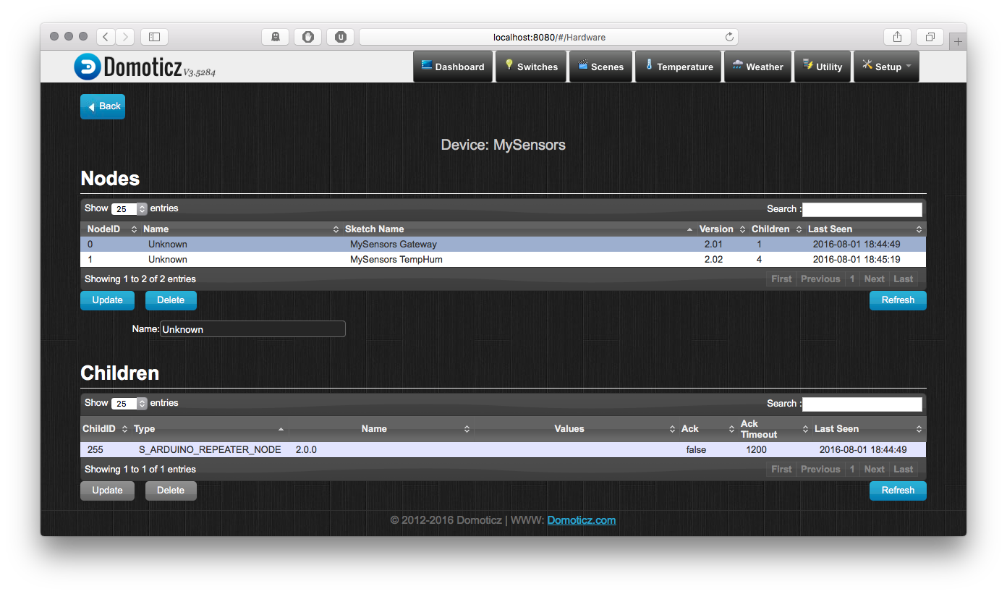Expand the Setup dropdown menu
The width and height of the screenshot is (1007, 594).
tap(887, 67)
